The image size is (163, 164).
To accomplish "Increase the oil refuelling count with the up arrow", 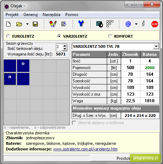I will 65,45.
